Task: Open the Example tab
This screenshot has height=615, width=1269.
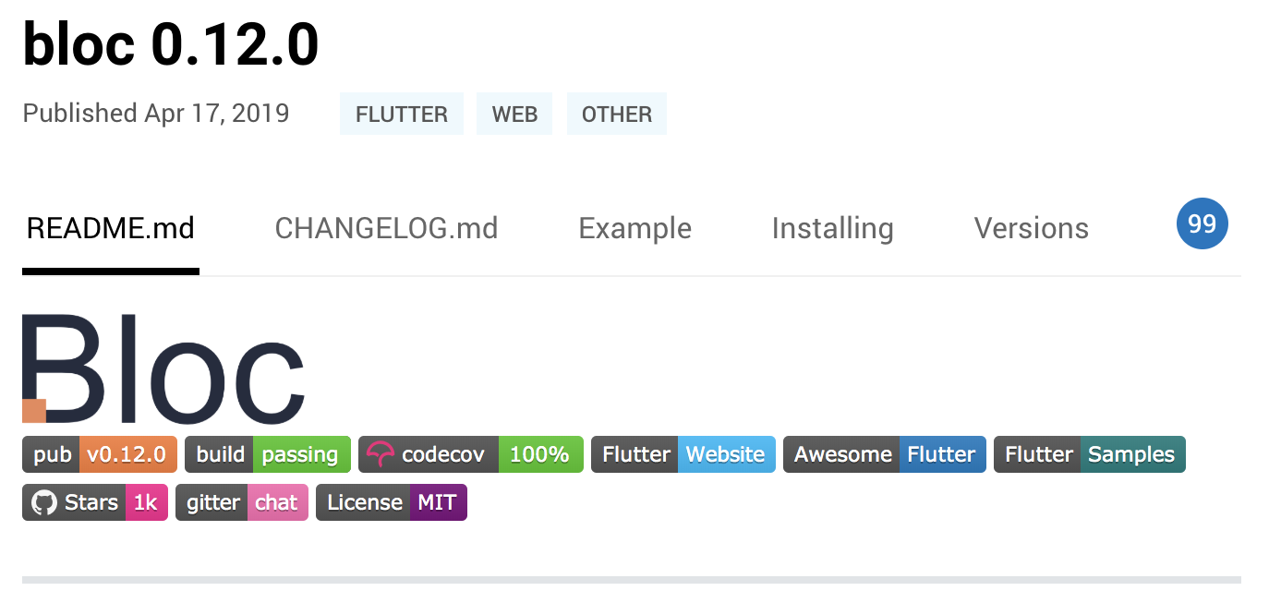Action: (634, 228)
